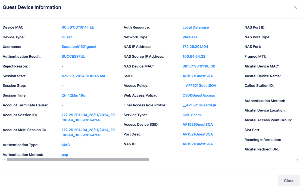Click the horizontal scrollbar below the details
This screenshot has height=191, width=303.
point(79,159)
